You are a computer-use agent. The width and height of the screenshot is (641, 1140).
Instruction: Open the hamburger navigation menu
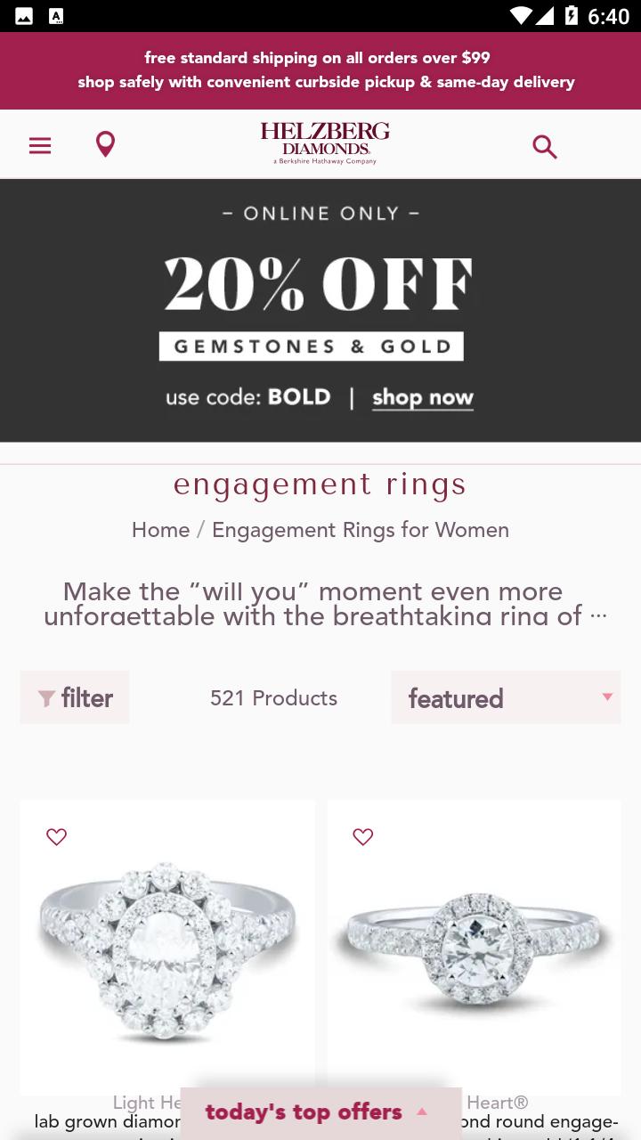[40, 145]
